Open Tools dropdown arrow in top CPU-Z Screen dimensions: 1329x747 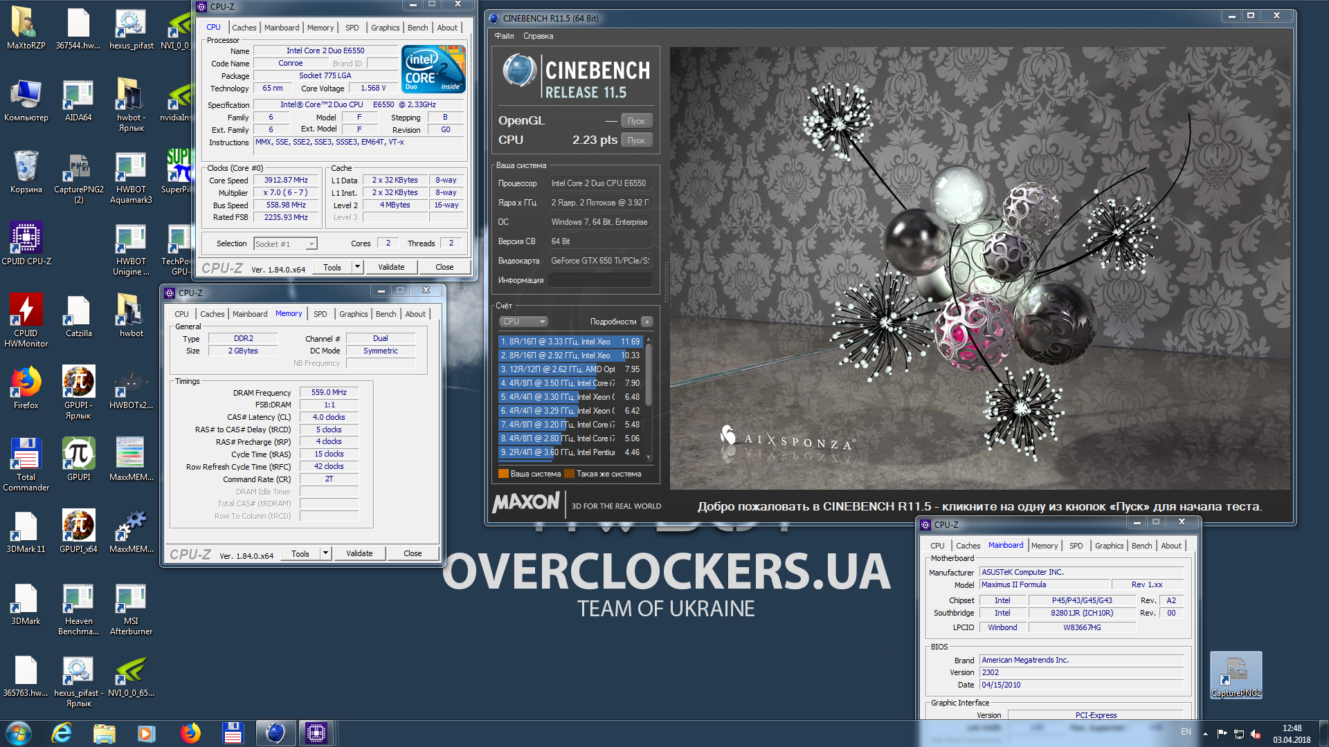coord(358,267)
